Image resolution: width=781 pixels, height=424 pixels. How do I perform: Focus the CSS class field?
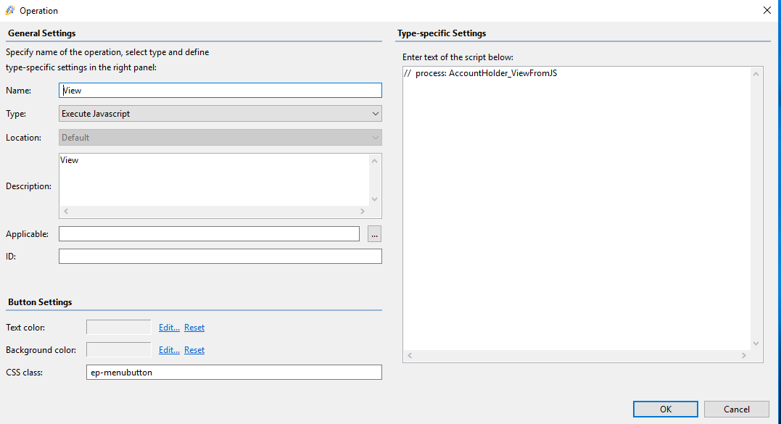pos(234,373)
